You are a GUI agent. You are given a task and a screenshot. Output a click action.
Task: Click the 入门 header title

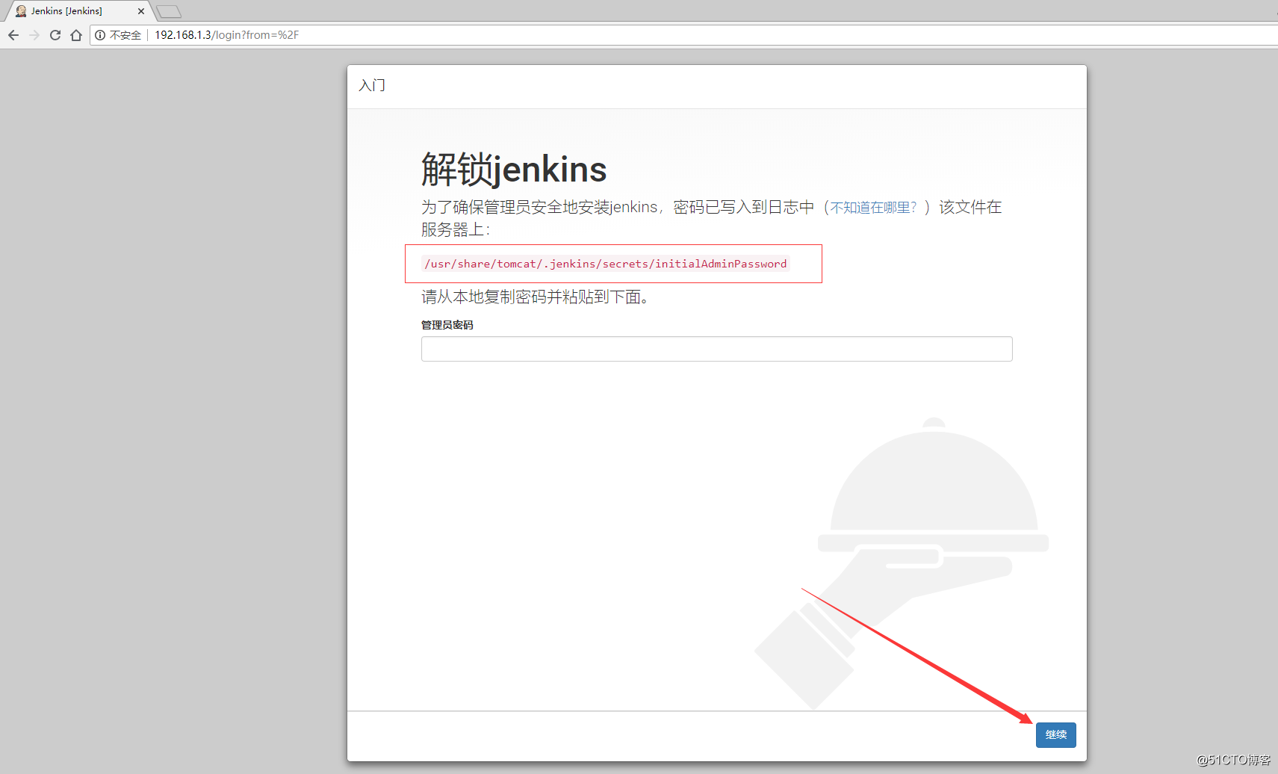point(372,85)
